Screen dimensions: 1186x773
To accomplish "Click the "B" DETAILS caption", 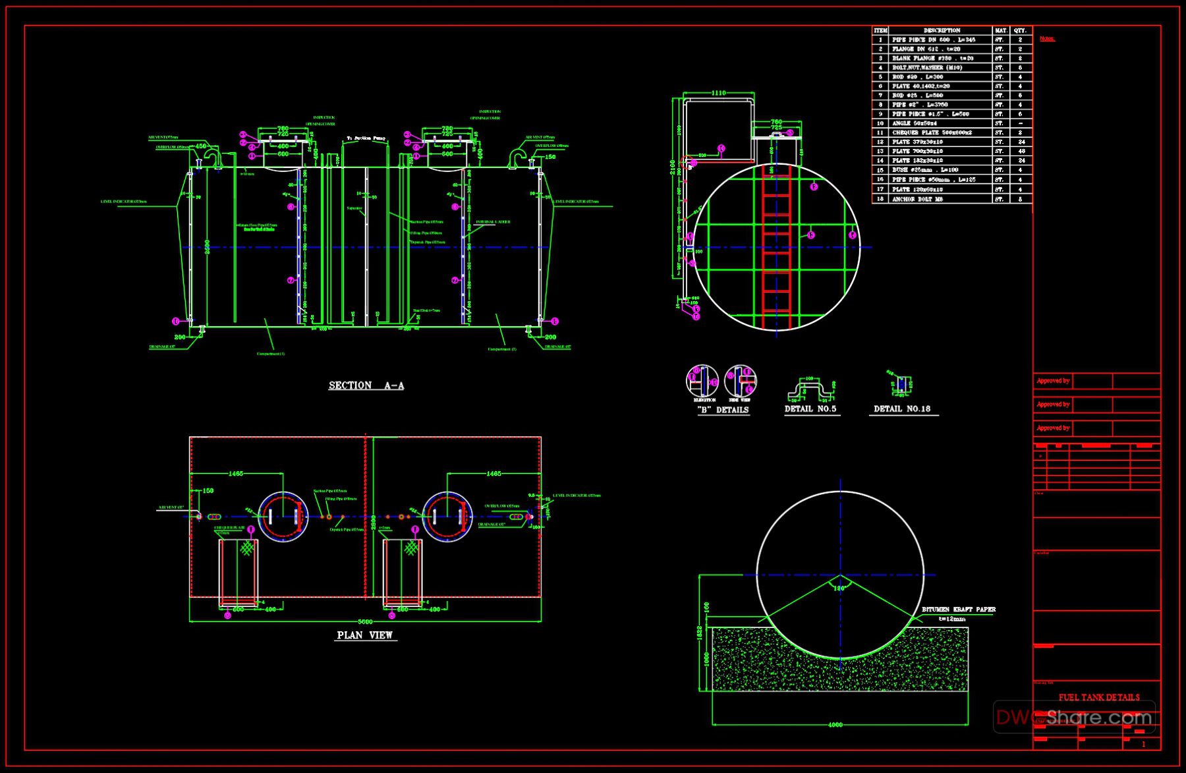I will (x=723, y=409).
